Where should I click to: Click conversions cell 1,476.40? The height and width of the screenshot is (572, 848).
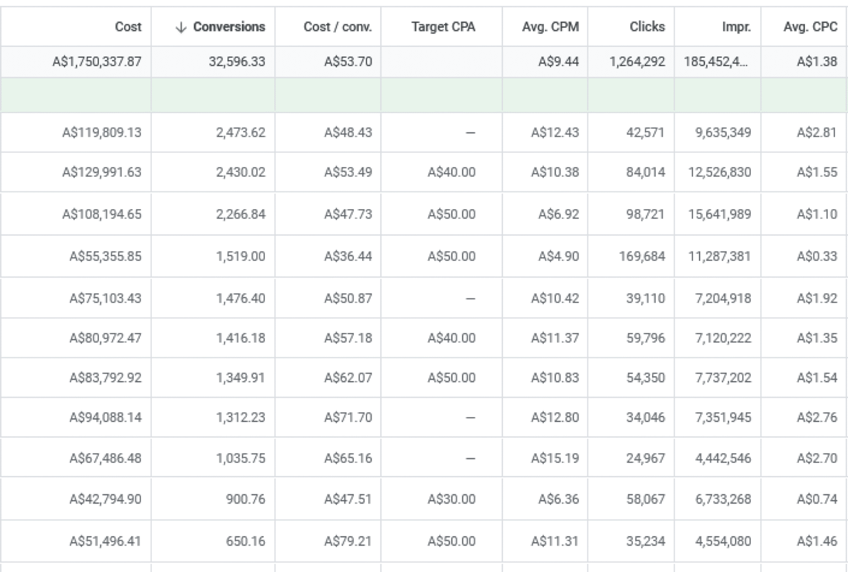pos(240,298)
